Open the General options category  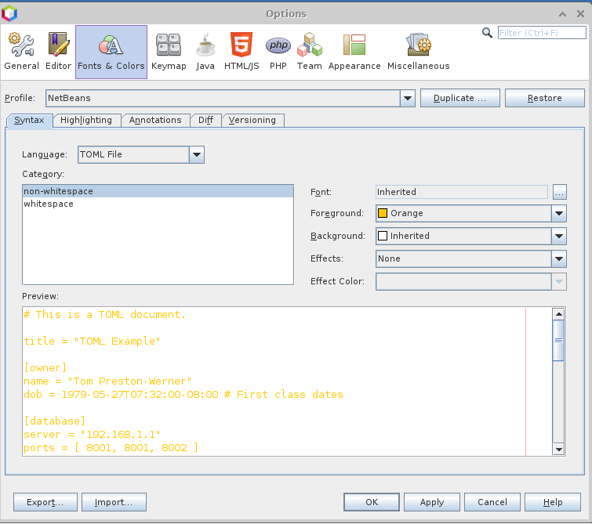21,52
